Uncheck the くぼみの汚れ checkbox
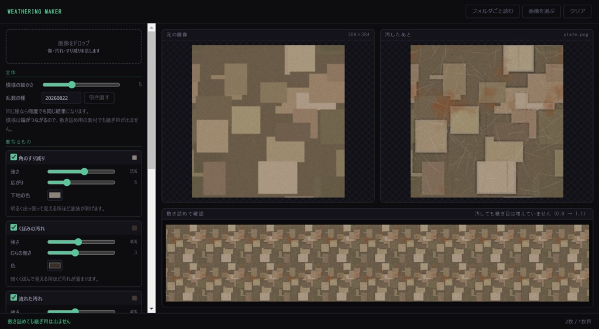Screen dimensions: 599x329 pos(13,227)
